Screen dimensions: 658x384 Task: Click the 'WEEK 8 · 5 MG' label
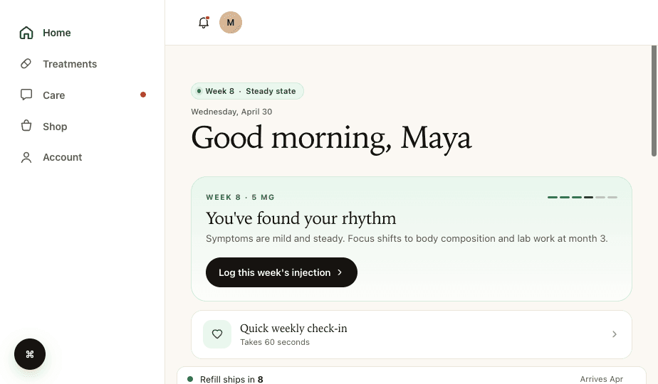(241, 197)
